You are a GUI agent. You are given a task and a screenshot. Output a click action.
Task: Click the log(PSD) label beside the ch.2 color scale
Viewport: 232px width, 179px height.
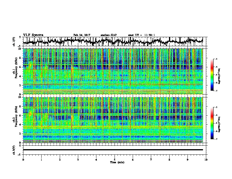pos(219,124)
